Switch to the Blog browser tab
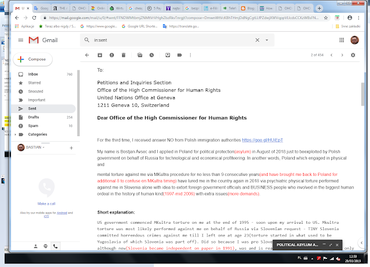Viewport: 370px width, 267px height. (x=248, y=8)
